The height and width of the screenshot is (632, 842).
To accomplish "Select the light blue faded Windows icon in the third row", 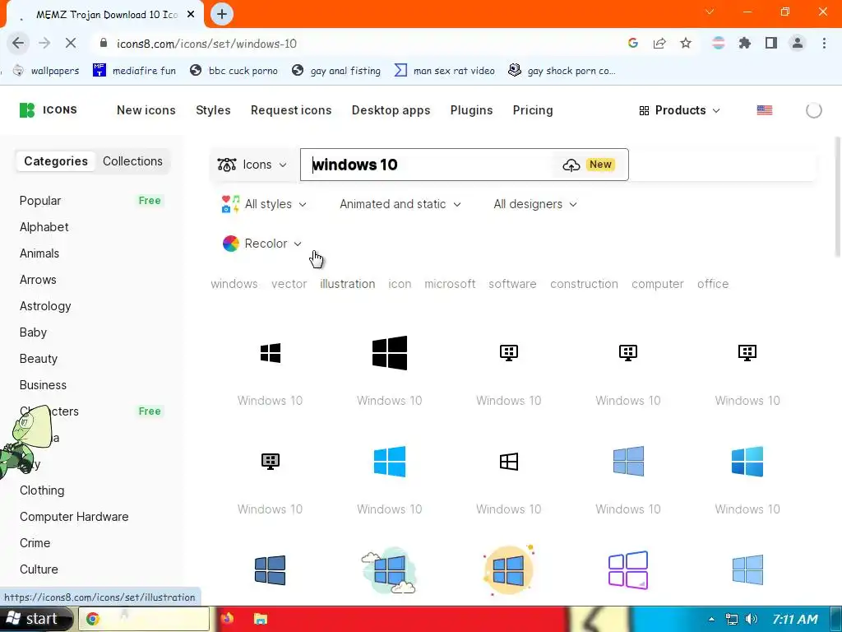I will click(x=747, y=570).
